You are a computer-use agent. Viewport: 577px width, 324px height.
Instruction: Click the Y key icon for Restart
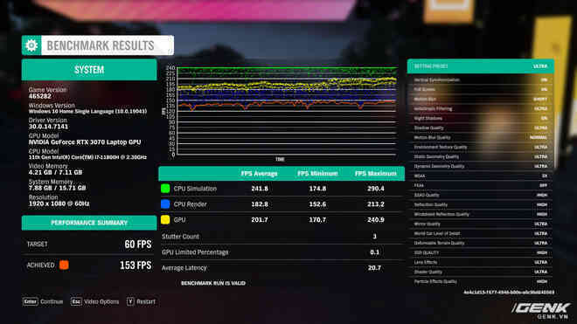pyautogui.click(x=130, y=301)
